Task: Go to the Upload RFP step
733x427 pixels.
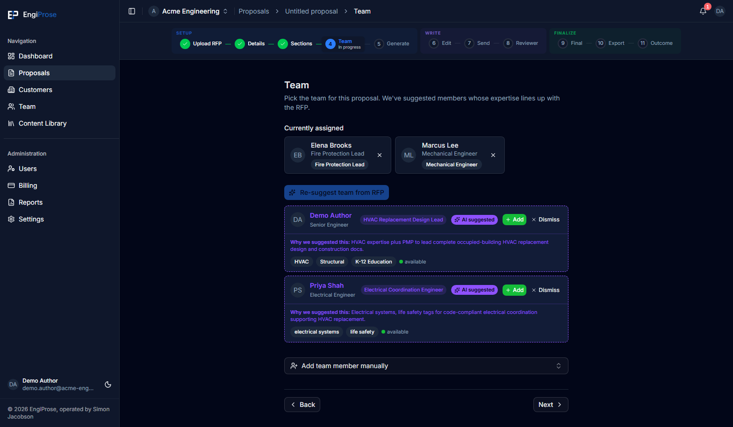Action: pyautogui.click(x=201, y=43)
